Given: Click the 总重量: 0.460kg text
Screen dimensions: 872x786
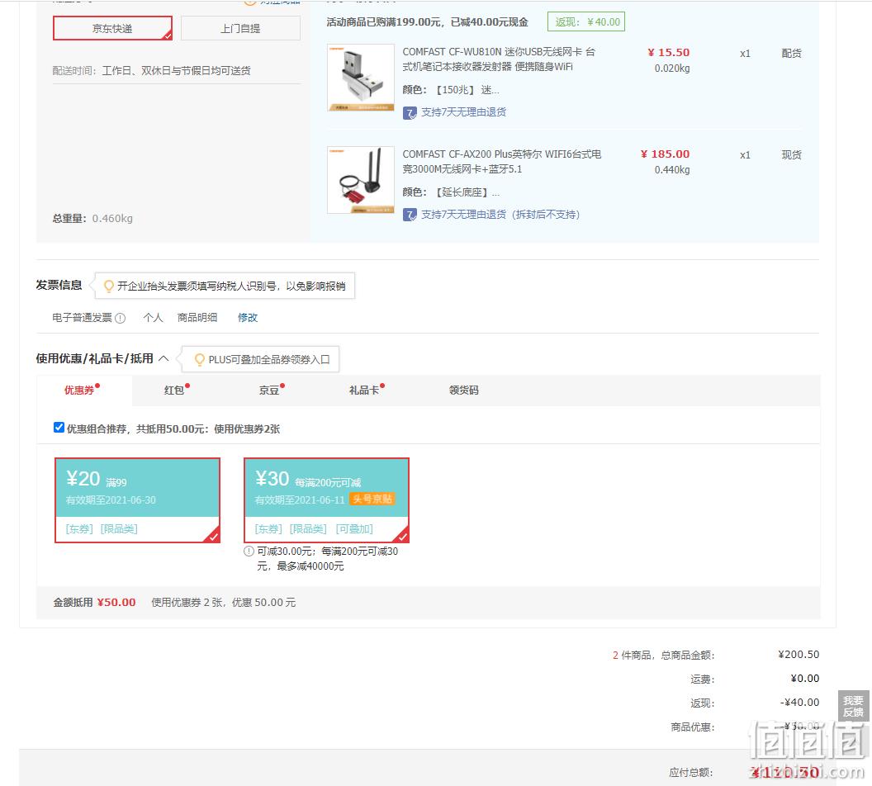Looking at the screenshot, I should click(92, 219).
